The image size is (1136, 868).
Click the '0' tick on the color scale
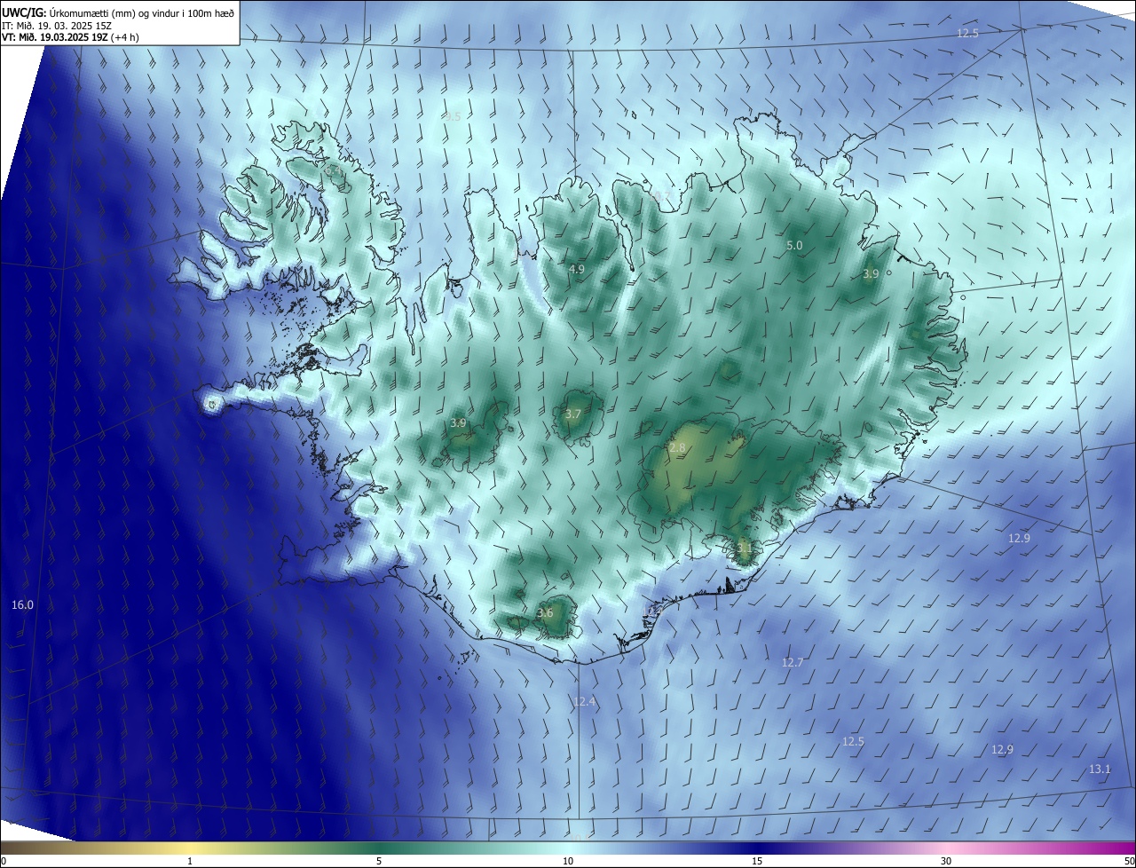[x=4, y=862]
